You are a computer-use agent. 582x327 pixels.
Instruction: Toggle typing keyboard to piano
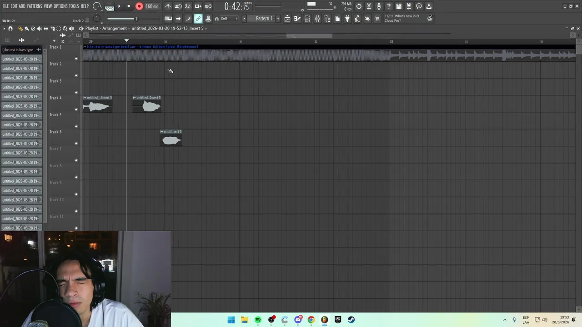tap(168, 19)
